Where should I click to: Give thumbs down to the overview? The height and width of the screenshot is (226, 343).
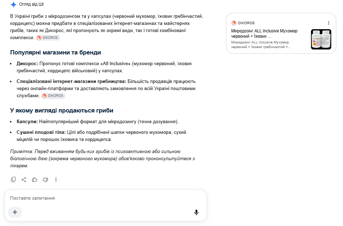[45, 180]
